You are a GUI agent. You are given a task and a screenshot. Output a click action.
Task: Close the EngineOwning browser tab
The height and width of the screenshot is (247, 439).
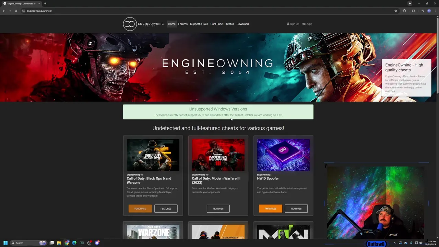tap(39, 3)
